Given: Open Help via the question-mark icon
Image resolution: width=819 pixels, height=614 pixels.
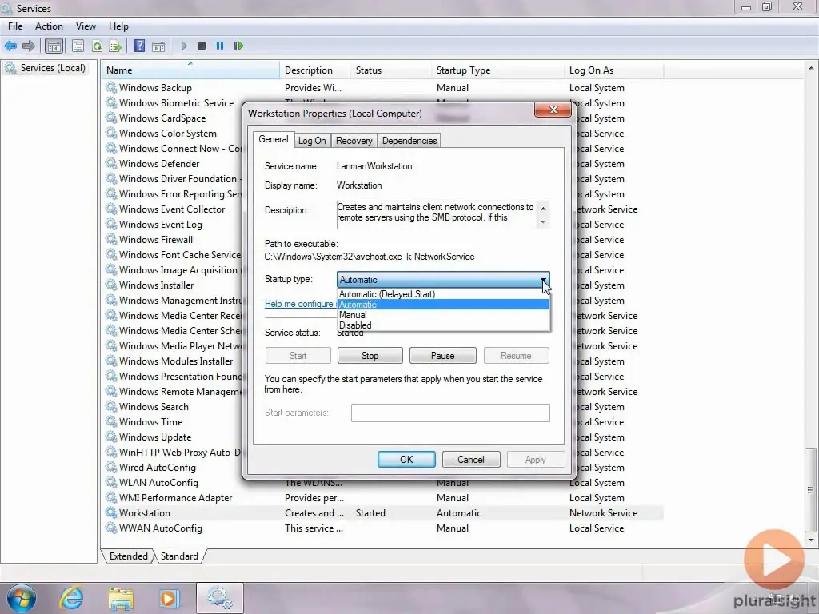Looking at the screenshot, I should [139, 46].
